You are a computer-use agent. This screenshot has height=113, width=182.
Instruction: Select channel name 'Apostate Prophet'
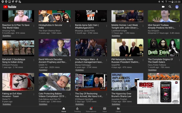coord(119,99)
